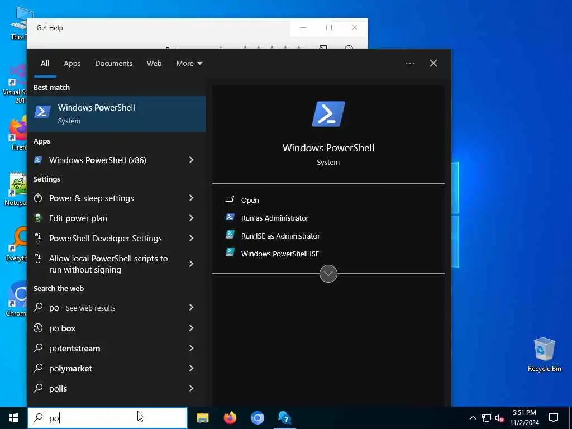Click muted volume tray icon
The height and width of the screenshot is (429, 572).
(x=500, y=418)
